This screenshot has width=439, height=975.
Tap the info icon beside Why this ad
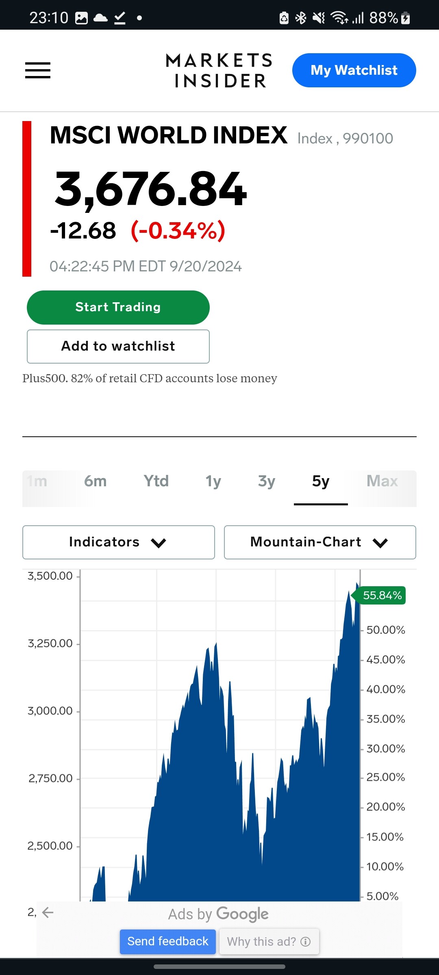(x=306, y=942)
